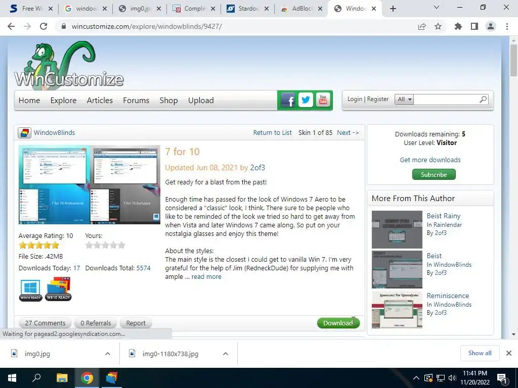Expand the description with read more
The width and height of the screenshot is (518, 388).
[206, 277]
